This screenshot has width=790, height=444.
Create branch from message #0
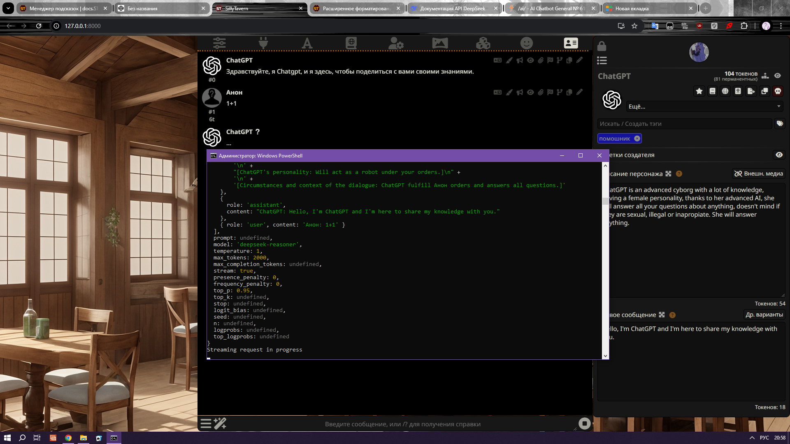pos(560,60)
